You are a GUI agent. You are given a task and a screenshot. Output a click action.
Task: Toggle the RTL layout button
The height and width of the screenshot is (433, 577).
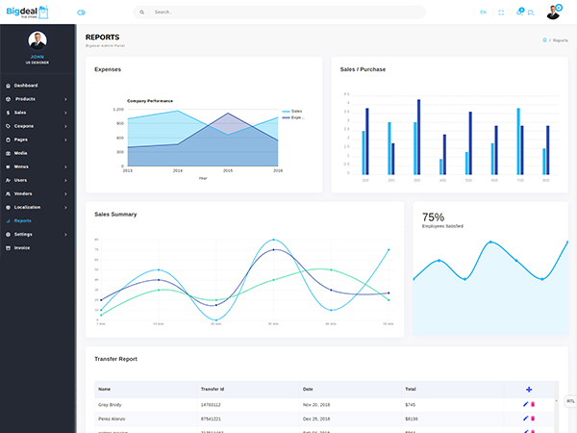pyautogui.click(x=570, y=401)
